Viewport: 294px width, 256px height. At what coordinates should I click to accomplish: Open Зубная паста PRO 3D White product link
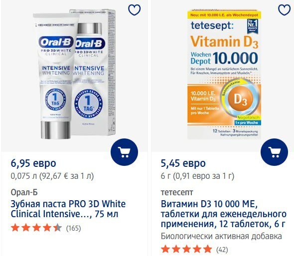[68, 209]
